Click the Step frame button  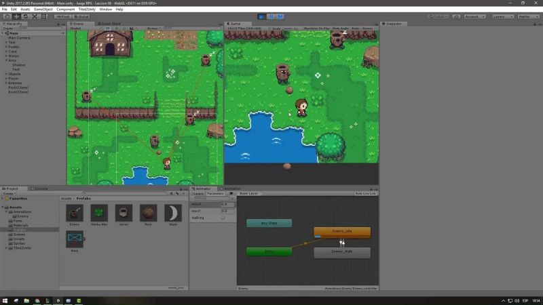[x=280, y=16]
